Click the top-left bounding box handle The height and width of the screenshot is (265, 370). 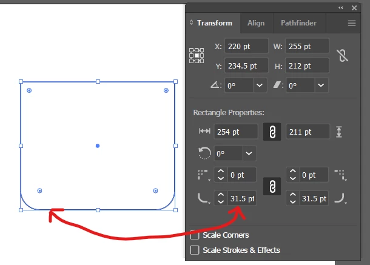(x=21, y=82)
